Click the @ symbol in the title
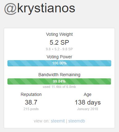This screenshot has width=119, height=132. click(x=11, y=9)
